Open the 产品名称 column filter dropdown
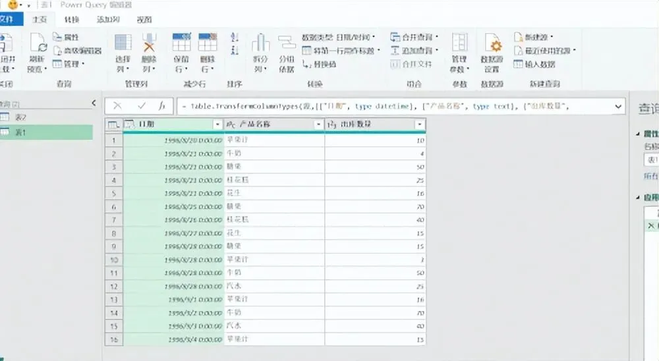Viewport: 659px width, 361px height. [318, 125]
